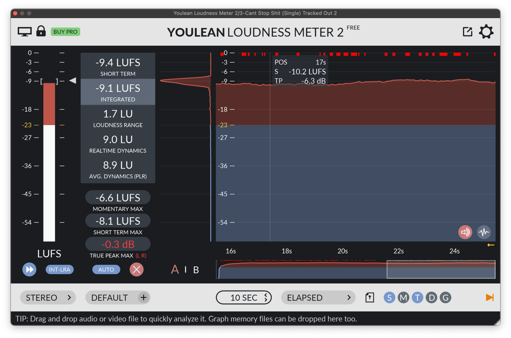511x338 pixels.
Task: Toggle the G graph button
Action: point(446,298)
